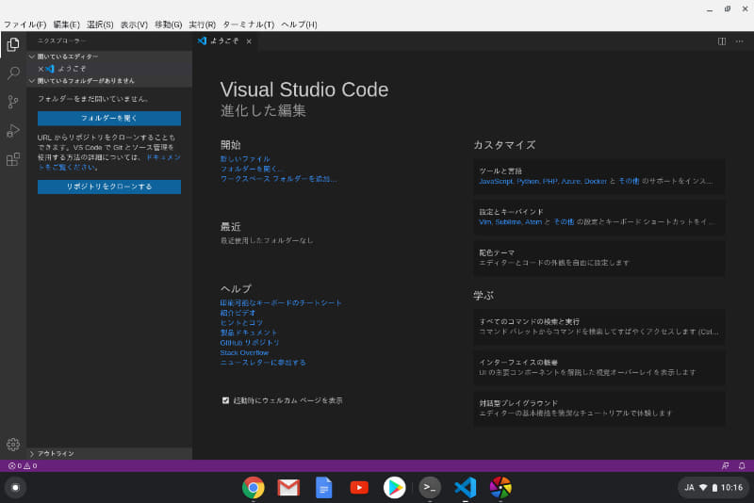This screenshot has height=503, width=754.
Task: Open the 製品ドキュメント link
Action: click(x=249, y=333)
